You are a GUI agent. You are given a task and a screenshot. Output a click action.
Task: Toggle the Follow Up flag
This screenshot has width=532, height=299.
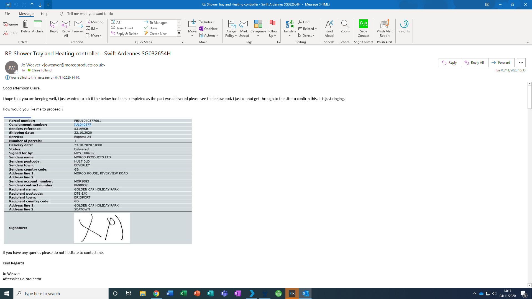(272, 28)
